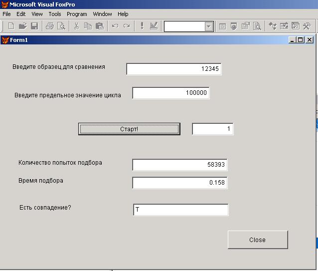This screenshot has width=318, height=271.
Task: Open the Tools menu
Action: coord(55,14)
